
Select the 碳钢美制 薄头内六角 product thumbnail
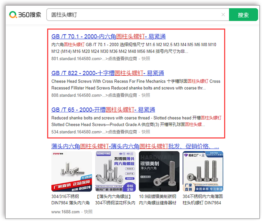click(x=159, y=171)
